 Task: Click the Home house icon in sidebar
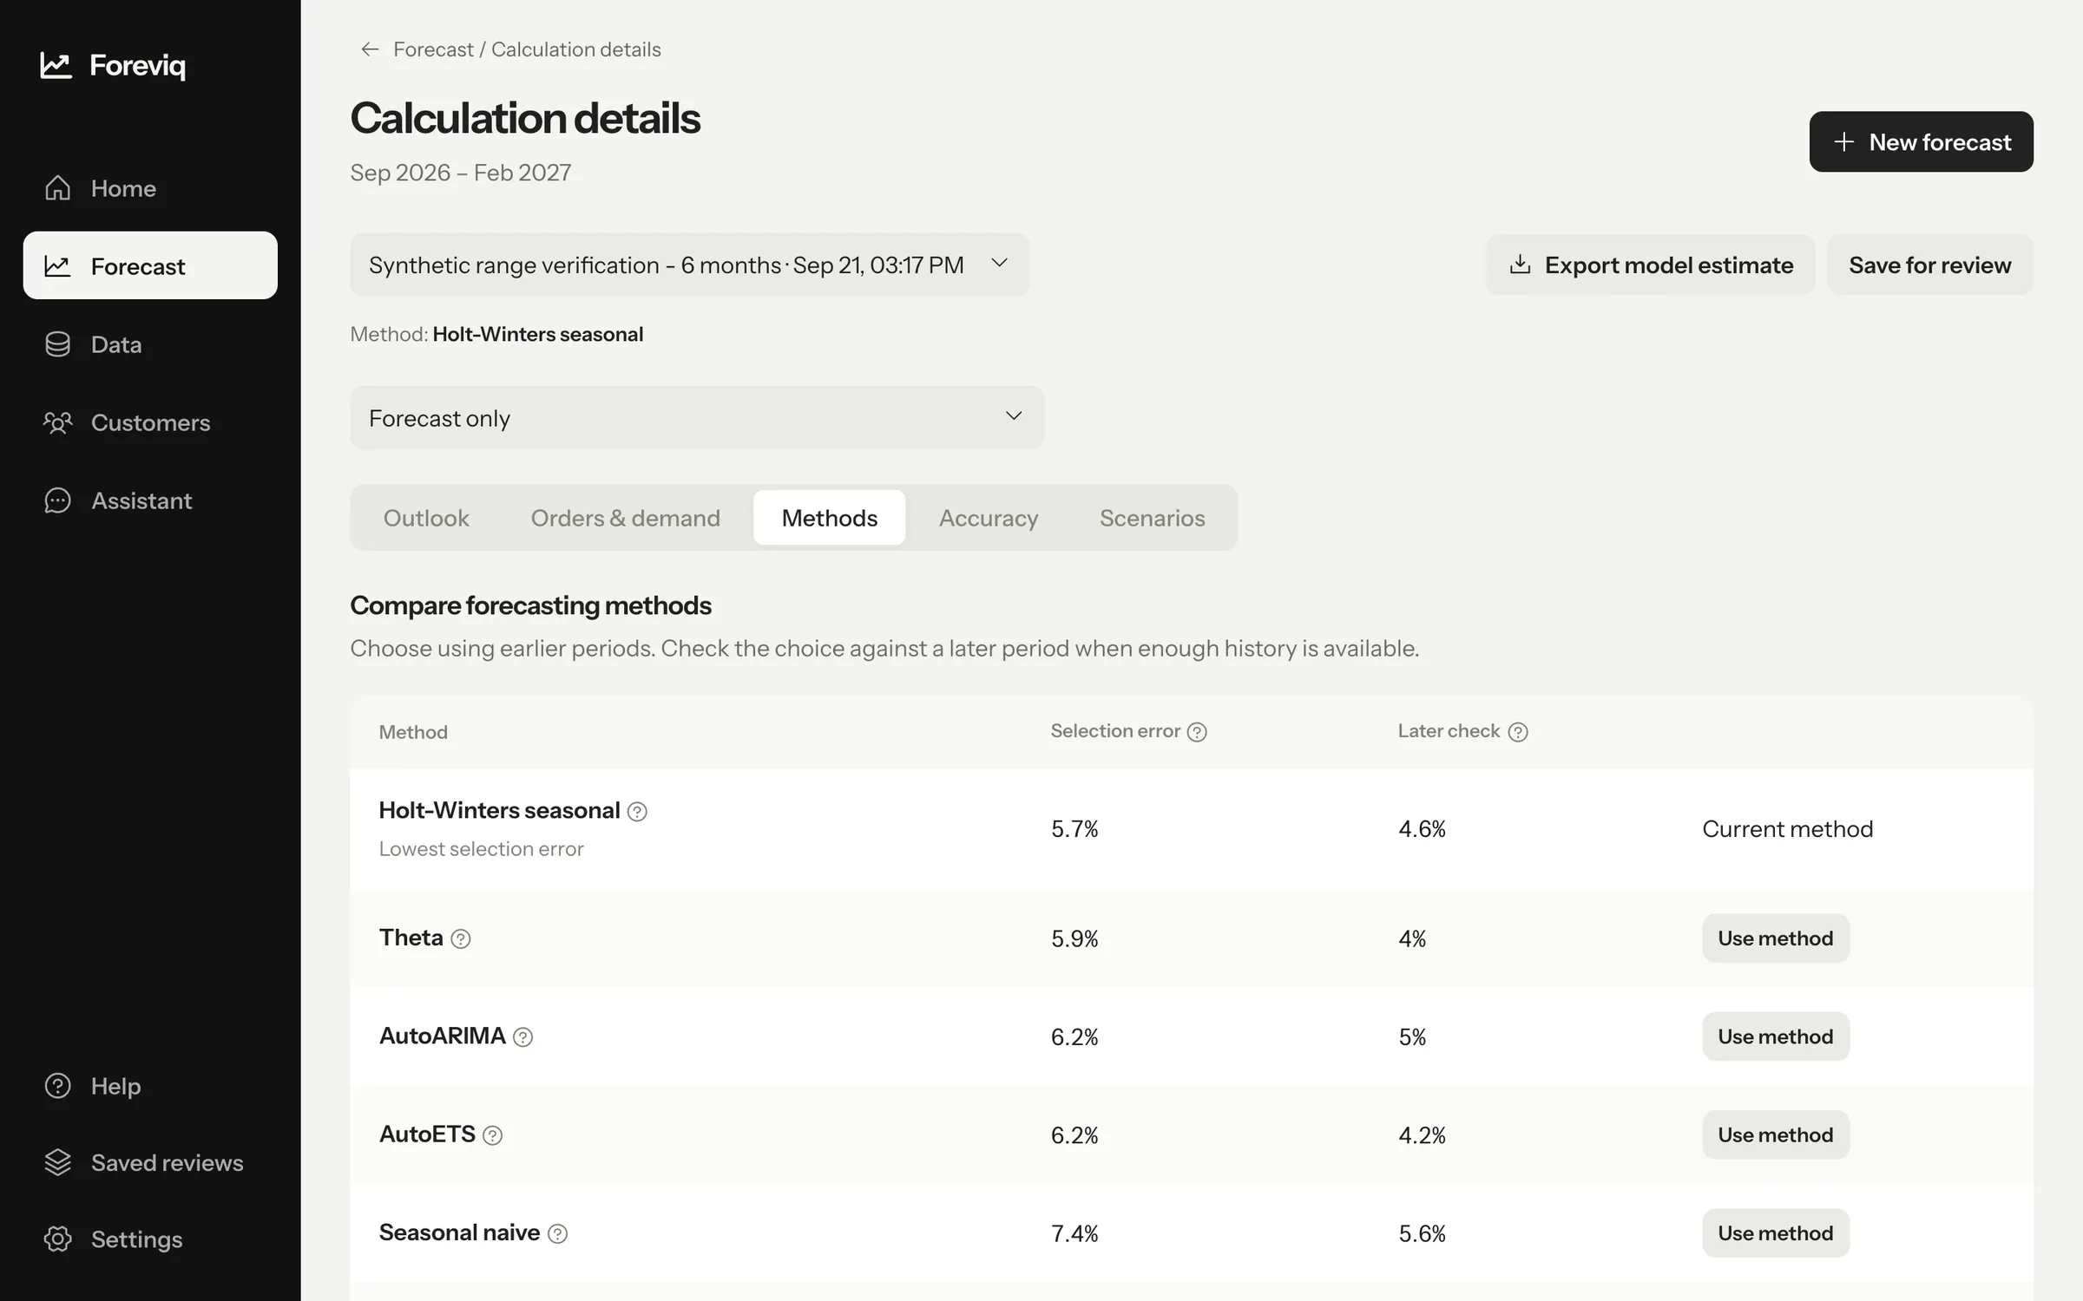57,188
